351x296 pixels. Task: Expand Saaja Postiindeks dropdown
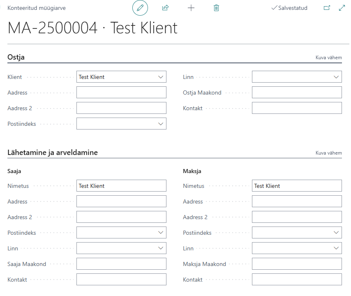pyautogui.click(x=161, y=233)
